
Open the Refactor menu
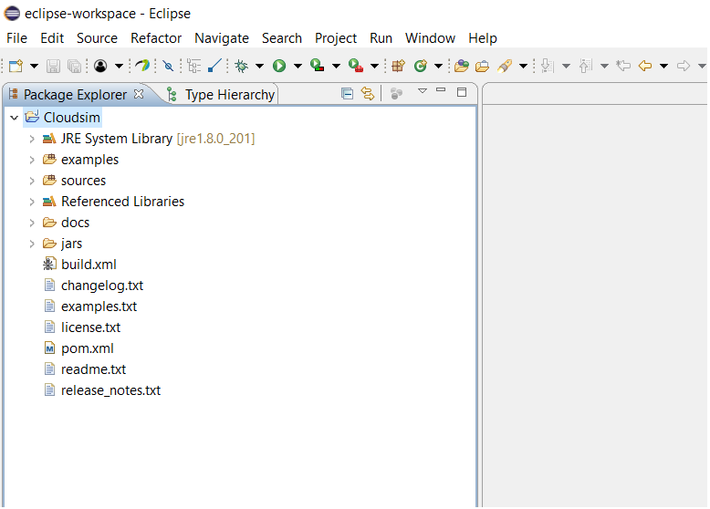tap(156, 38)
